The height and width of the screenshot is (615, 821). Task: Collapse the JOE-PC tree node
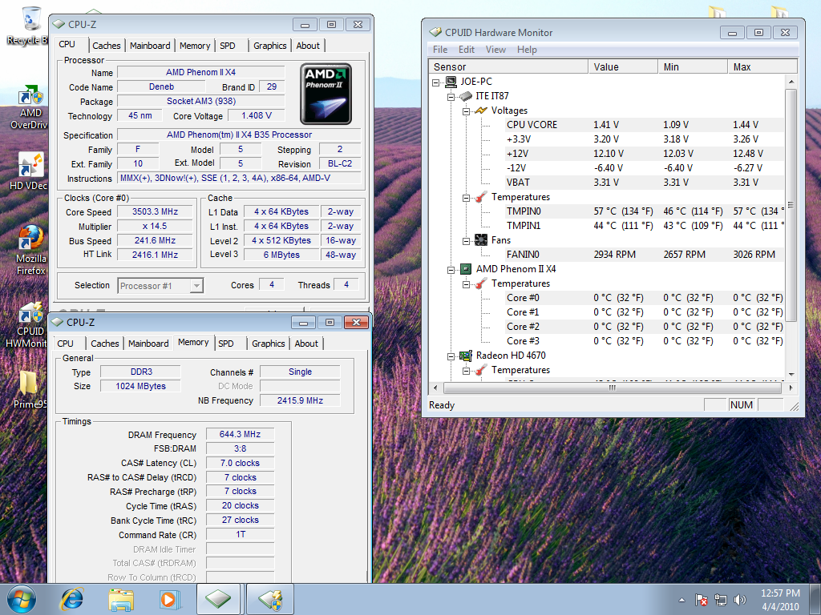click(x=436, y=82)
